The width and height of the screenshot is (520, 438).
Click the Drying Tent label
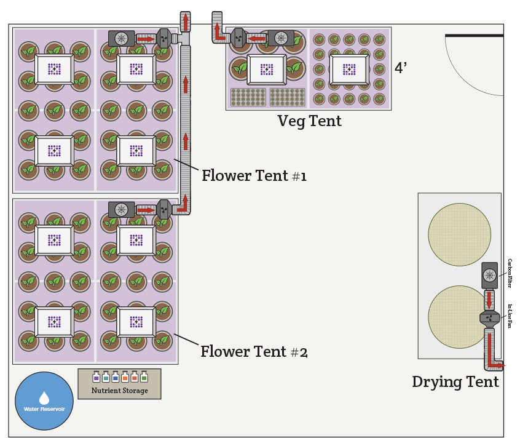[x=455, y=382]
